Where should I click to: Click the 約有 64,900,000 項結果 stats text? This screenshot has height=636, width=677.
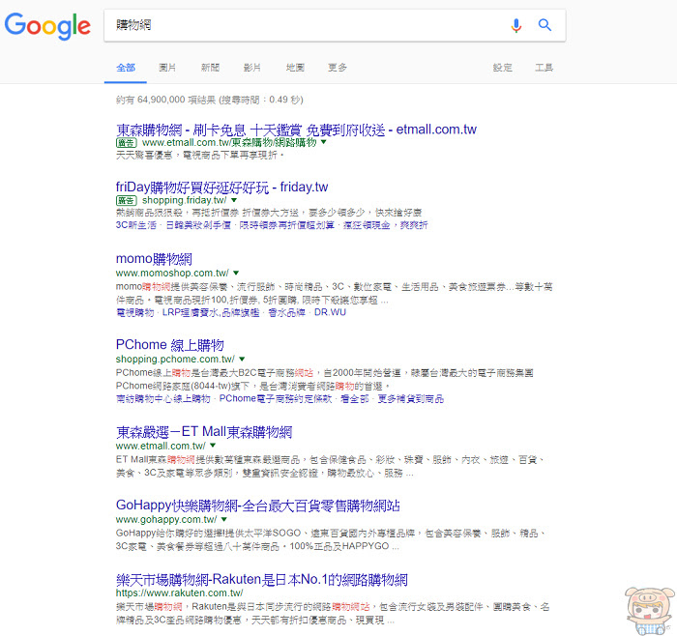click(210, 100)
